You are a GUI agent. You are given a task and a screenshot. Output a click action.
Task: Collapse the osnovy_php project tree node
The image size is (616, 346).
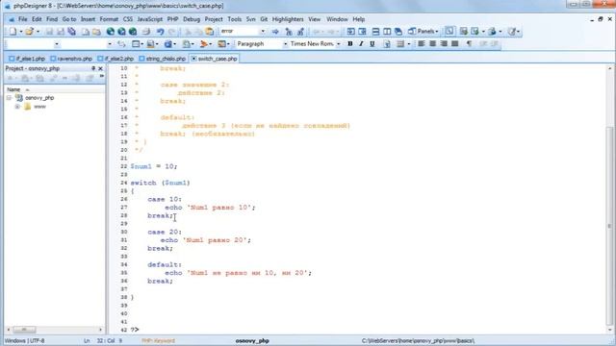click(9, 98)
